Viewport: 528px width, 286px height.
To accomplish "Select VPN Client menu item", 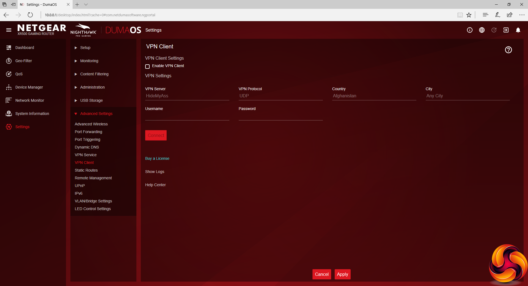I will (x=84, y=163).
